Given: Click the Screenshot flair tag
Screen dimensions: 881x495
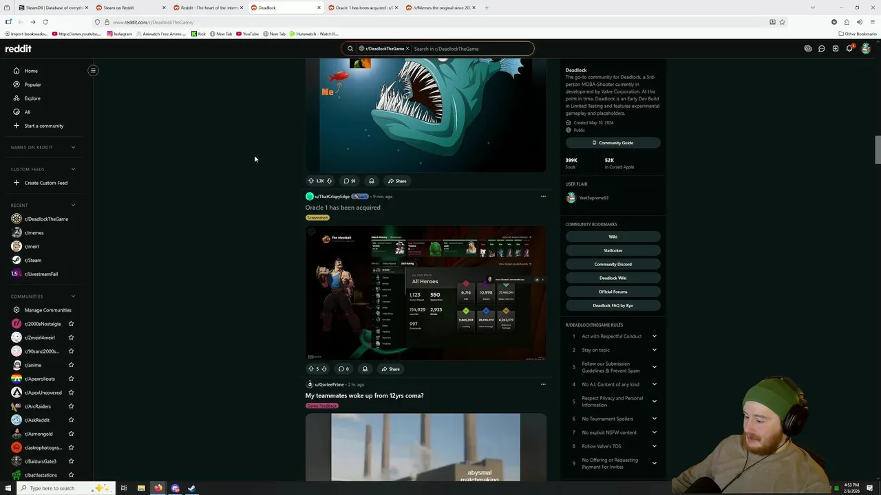Looking at the screenshot, I should point(317,218).
